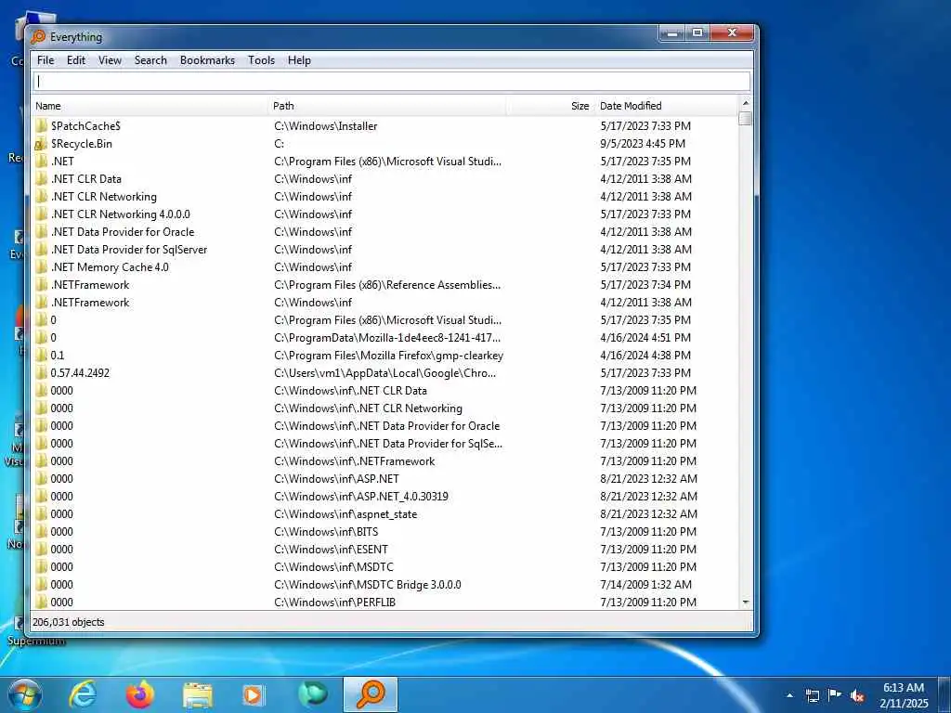The width and height of the screenshot is (951, 713).
Task: Click the scrollbar up arrow in results list
Action: pos(746,103)
